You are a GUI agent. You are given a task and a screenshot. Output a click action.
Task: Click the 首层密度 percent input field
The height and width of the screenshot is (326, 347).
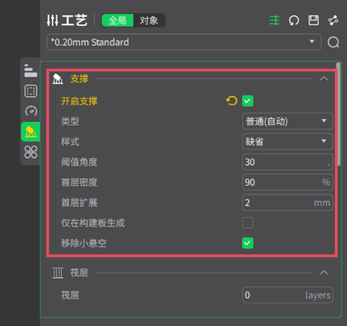[287, 182]
